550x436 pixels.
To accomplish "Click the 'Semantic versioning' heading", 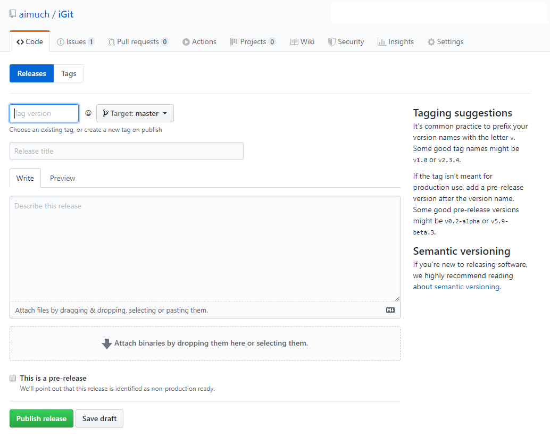I will 461,251.
